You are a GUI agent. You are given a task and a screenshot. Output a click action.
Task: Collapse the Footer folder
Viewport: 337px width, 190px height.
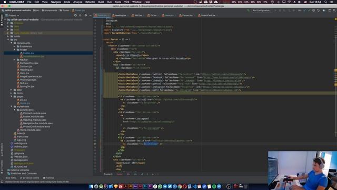[x=15, y=50]
